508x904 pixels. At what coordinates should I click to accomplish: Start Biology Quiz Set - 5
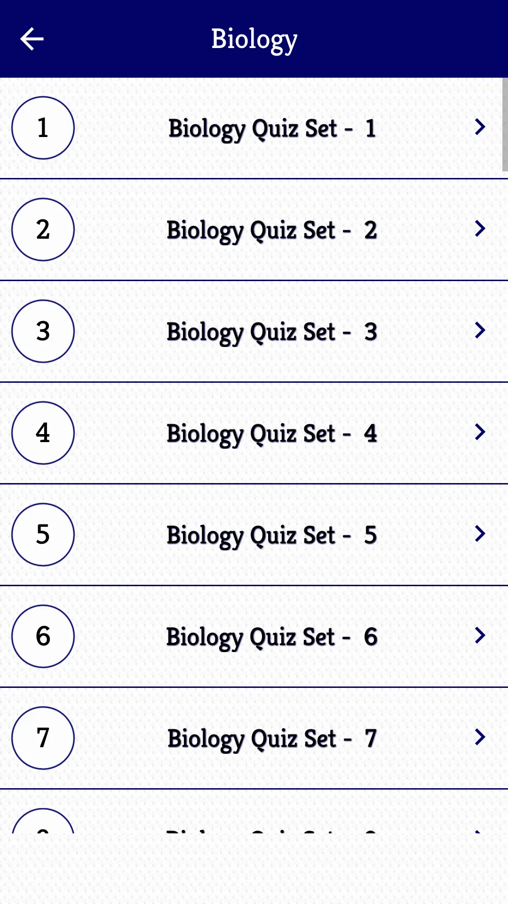click(254, 535)
